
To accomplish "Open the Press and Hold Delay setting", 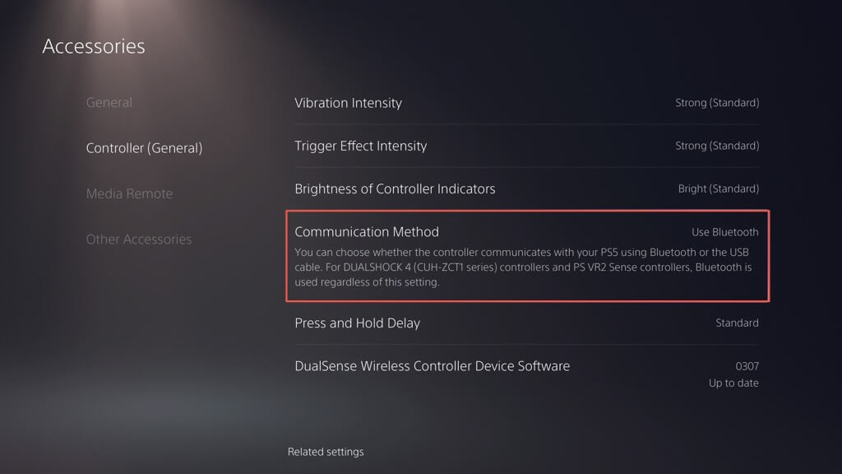I will (357, 323).
